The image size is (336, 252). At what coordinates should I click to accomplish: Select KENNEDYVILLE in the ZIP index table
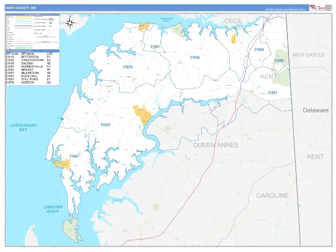click(32, 67)
